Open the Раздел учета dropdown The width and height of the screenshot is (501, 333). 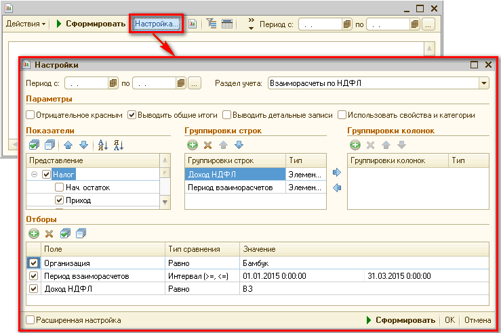coord(484,83)
